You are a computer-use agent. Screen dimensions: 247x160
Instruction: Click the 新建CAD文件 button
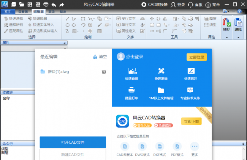(x=73, y=154)
